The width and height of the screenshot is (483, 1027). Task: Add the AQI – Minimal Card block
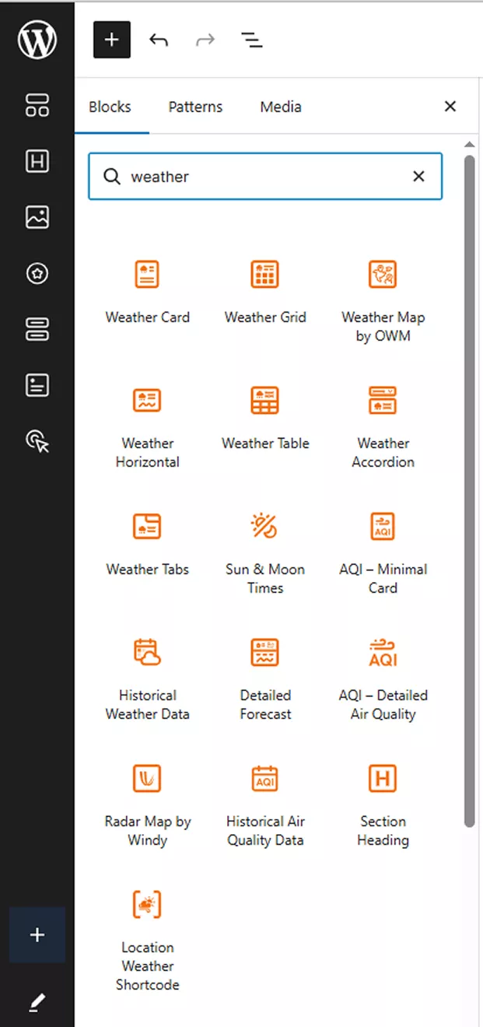tap(383, 554)
